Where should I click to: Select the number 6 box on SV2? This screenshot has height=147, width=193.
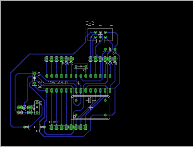coord(100,41)
